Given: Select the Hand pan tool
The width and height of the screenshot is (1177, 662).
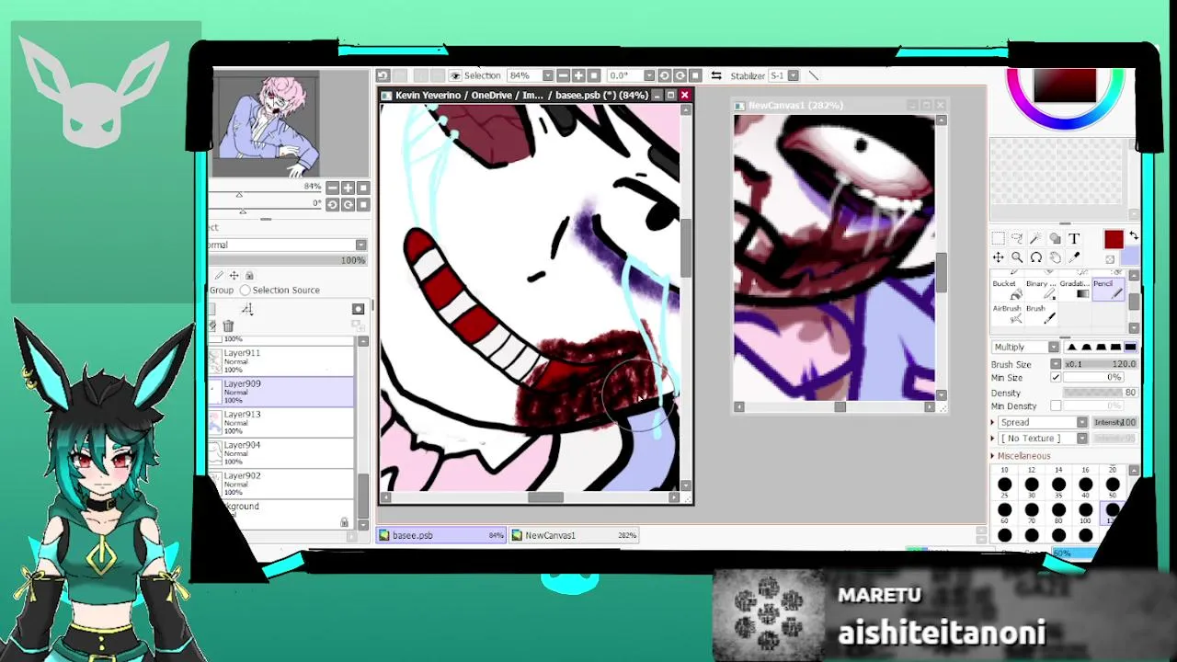Looking at the screenshot, I should coord(1055,258).
